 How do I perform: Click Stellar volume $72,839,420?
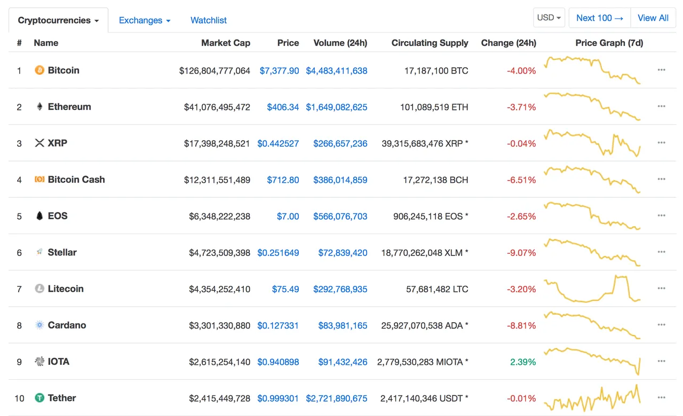point(343,253)
